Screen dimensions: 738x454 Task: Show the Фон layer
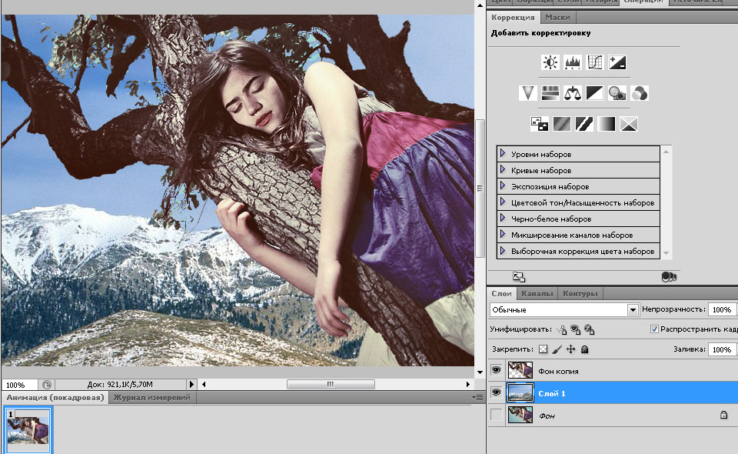click(496, 415)
